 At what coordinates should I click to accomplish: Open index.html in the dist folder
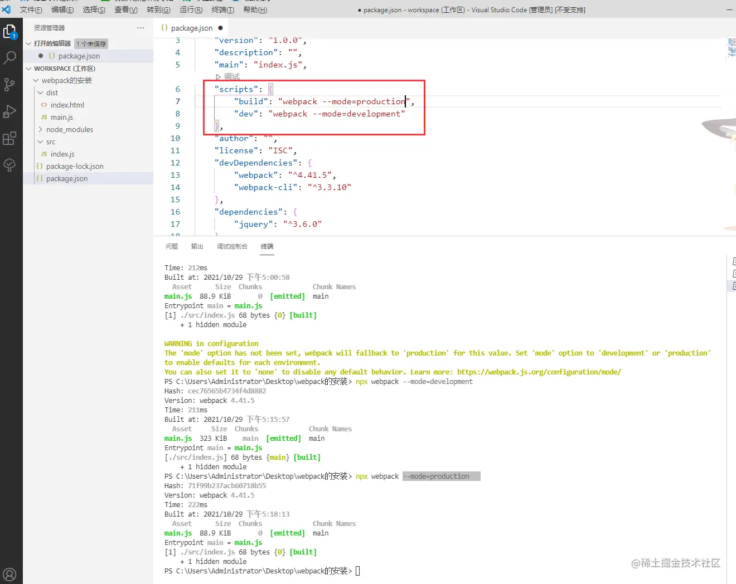67,105
